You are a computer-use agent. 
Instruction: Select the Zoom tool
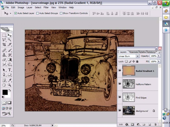10,85
